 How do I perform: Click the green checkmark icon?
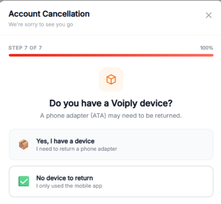tap(24, 181)
